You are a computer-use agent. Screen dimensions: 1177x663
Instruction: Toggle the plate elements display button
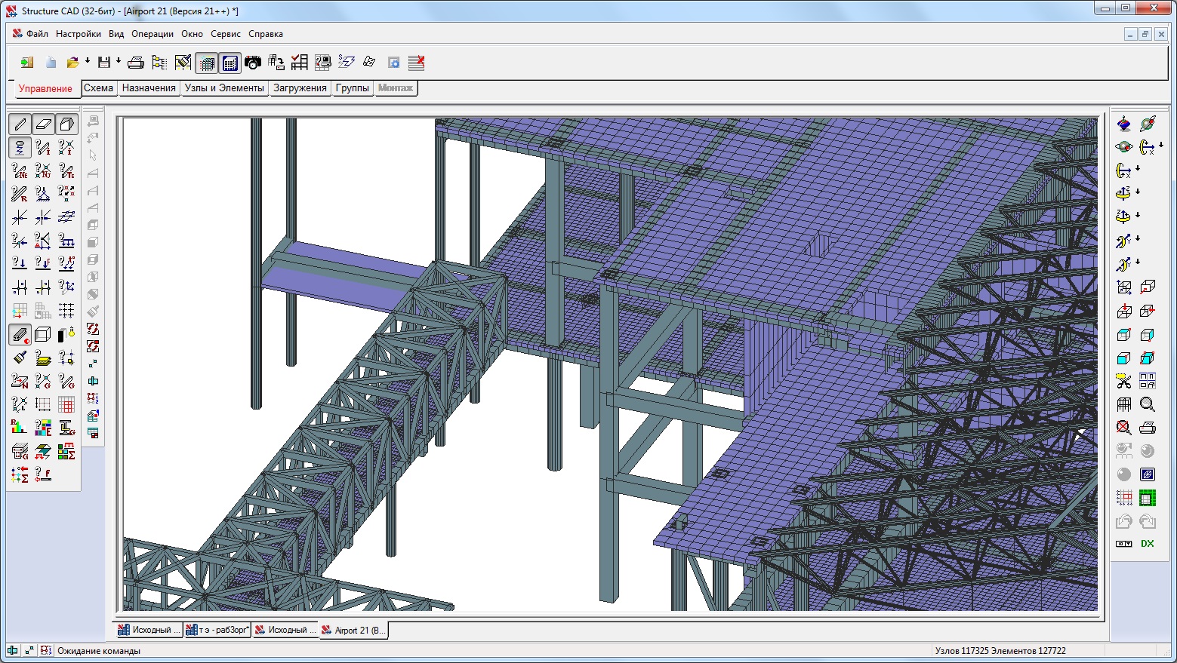click(43, 124)
